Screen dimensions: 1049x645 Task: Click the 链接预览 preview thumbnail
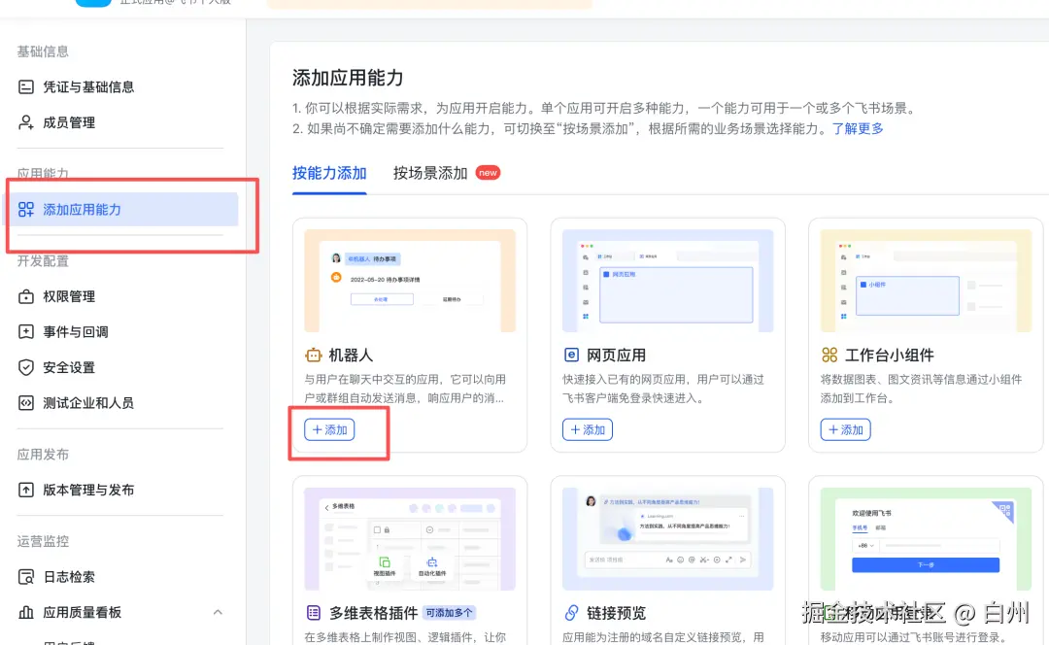(668, 539)
